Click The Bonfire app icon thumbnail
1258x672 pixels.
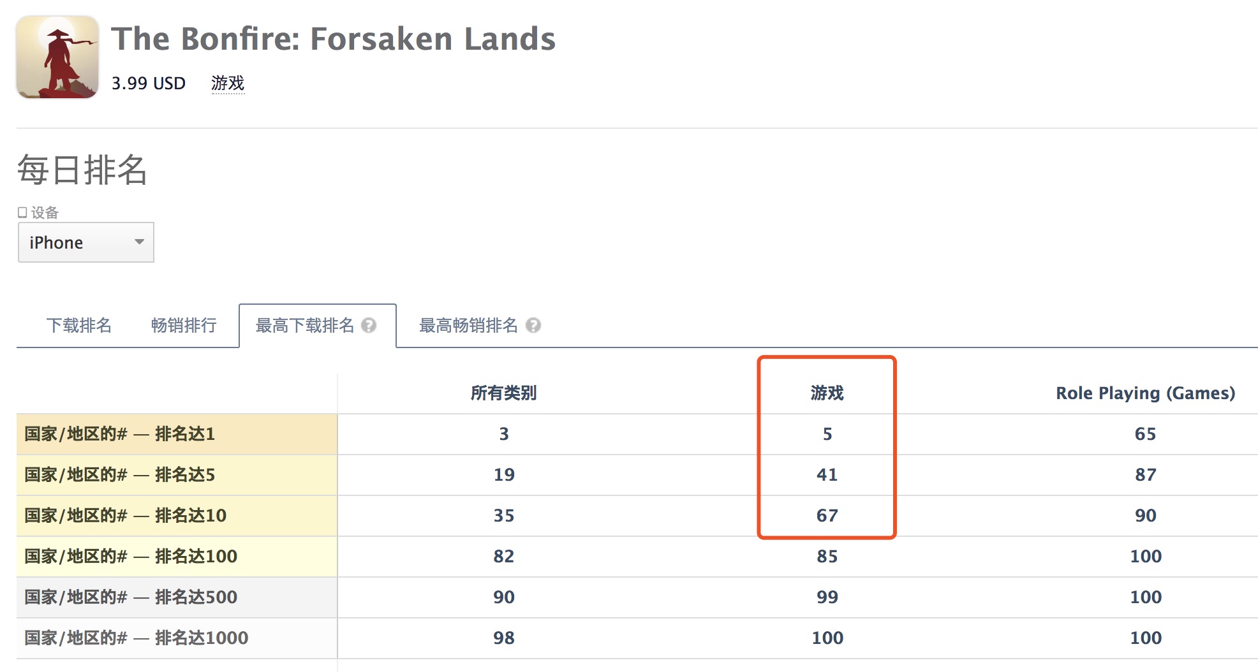tap(57, 57)
